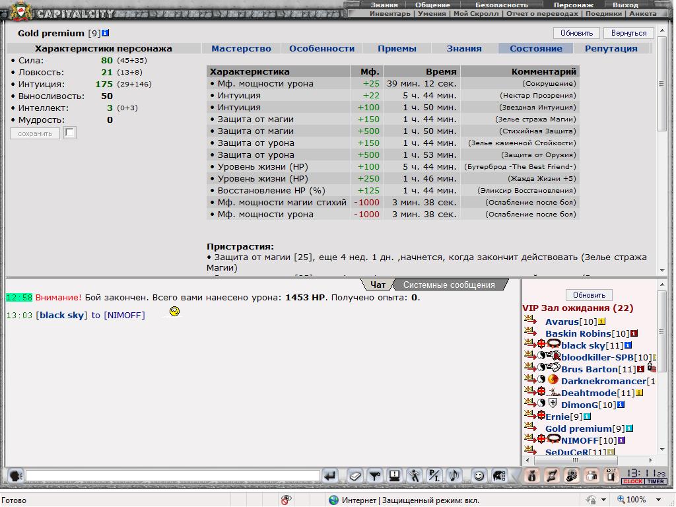Click the helmet icon in bottom toolbar
This screenshot has width=676, height=507.
point(499,476)
